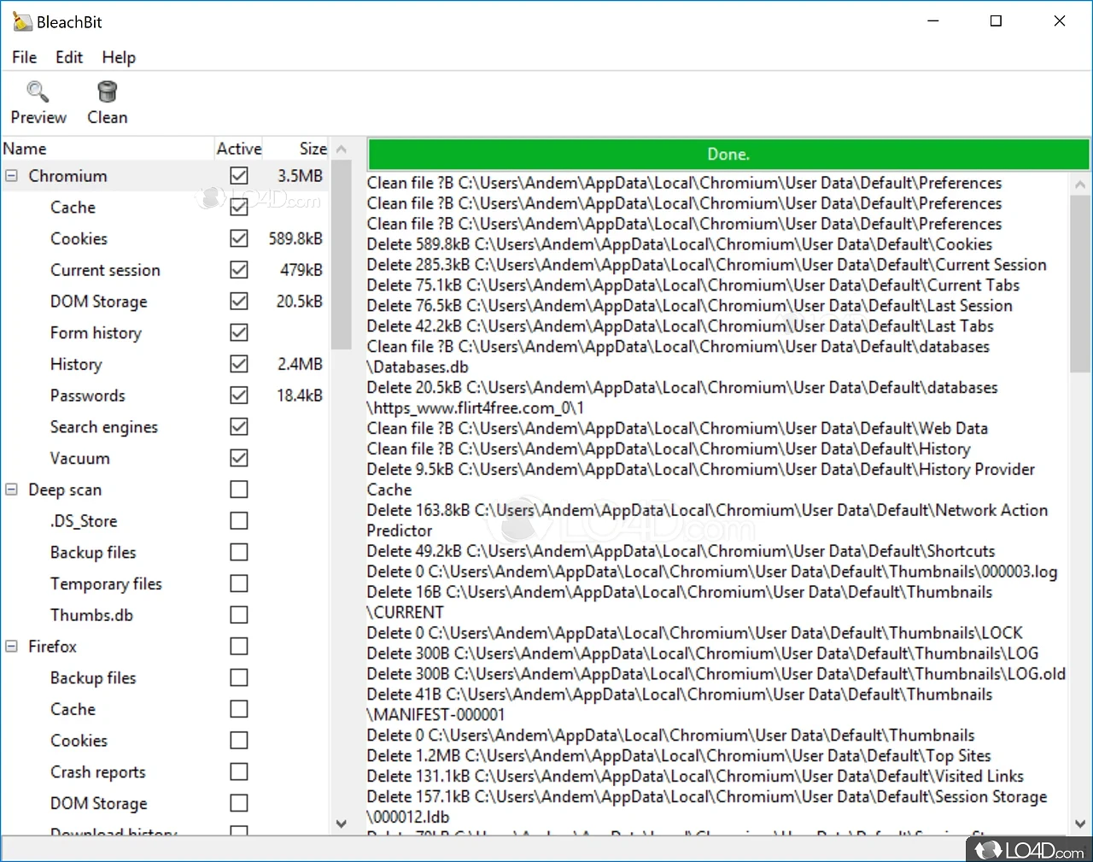
Task: Click the BleachBit app icon in title bar
Action: (x=20, y=21)
